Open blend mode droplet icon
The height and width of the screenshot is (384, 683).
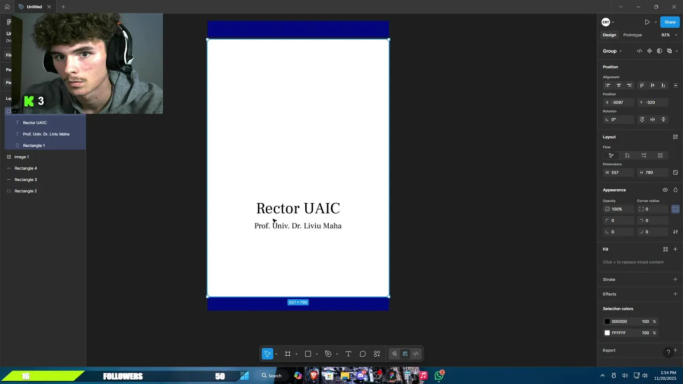tap(676, 190)
